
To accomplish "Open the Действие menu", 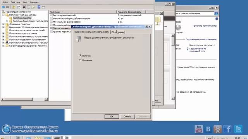I will point(15,2).
